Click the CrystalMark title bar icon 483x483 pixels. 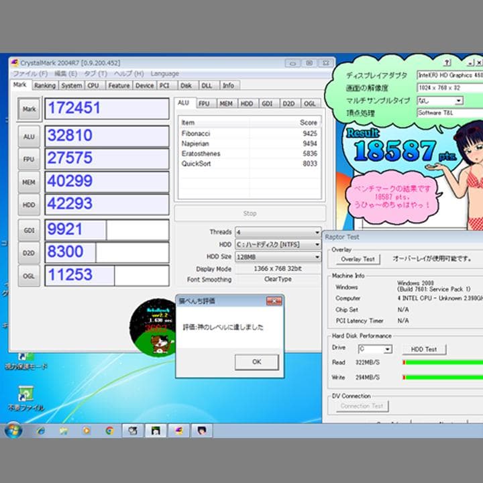click(15, 62)
